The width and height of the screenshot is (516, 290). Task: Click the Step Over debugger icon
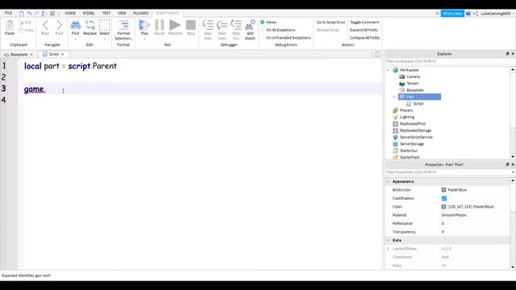[222, 25]
